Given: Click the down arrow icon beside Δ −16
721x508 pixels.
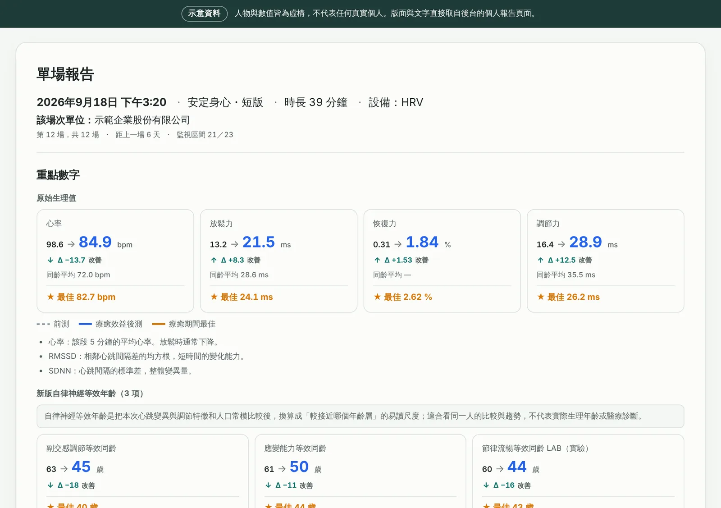Looking at the screenshot, I should (x=486, y=485).
